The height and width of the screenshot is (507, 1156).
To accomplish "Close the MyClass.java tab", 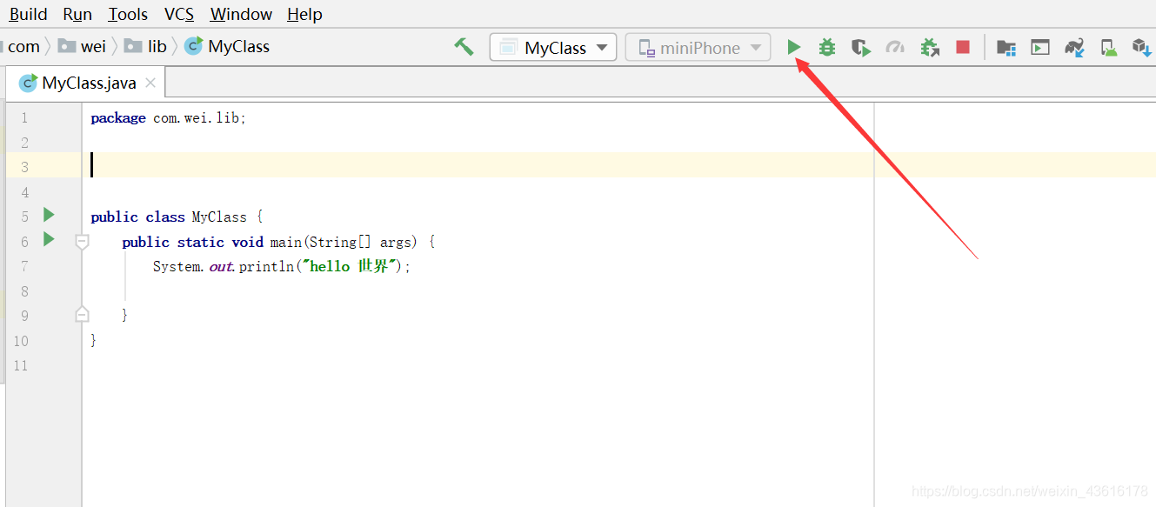I will (150, 83).
